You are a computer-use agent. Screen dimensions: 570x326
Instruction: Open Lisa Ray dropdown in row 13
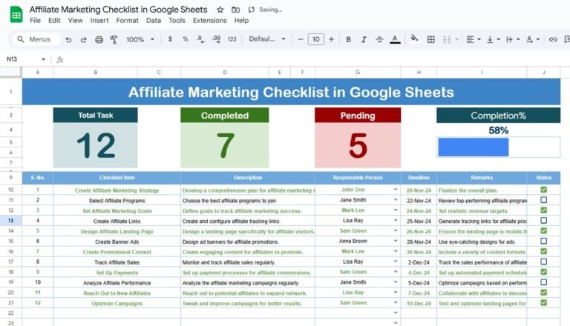[395, 221]
